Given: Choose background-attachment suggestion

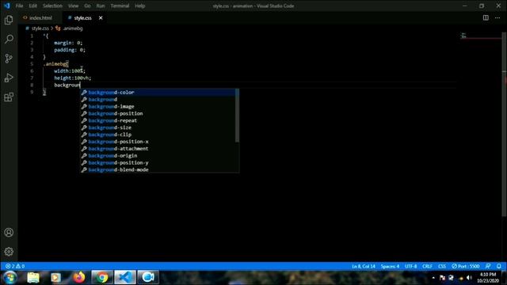Looking at the screenshot, I should click(158, 149).
